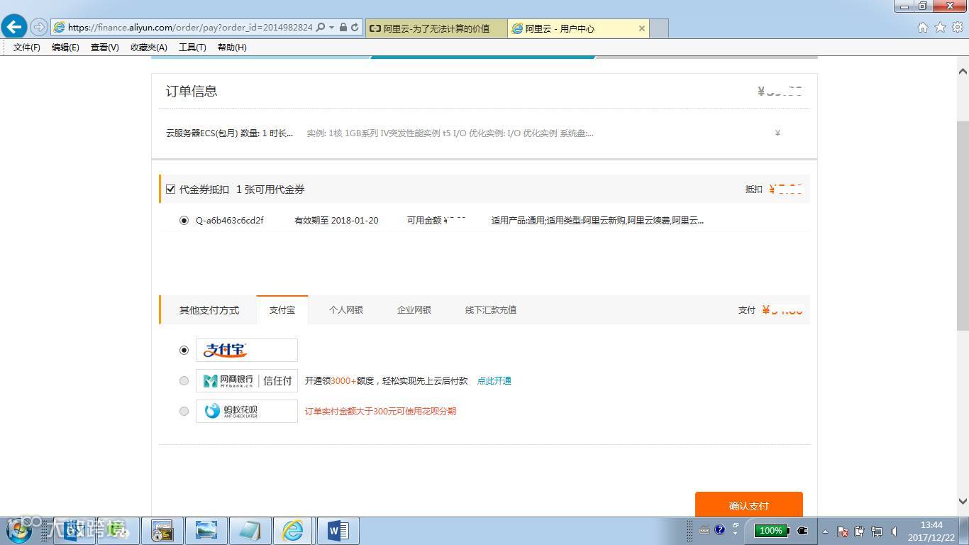
Task: Click the browser Forward arrow
Action: pyautogui.click(x=39, y=28)
